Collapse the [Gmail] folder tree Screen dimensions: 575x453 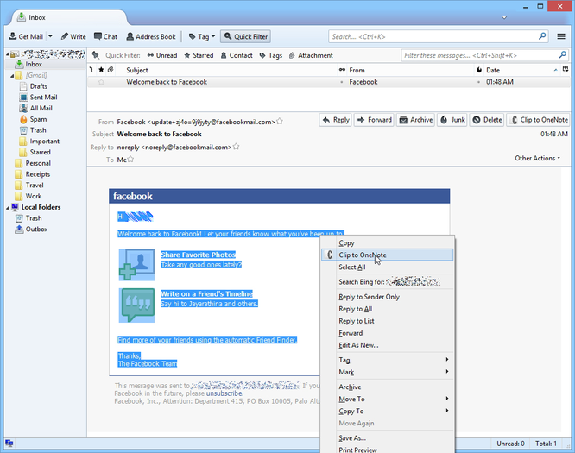(12, 76)
